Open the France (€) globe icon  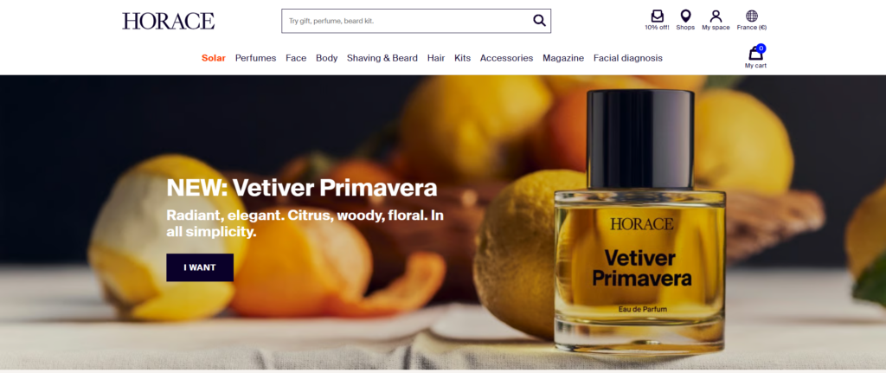click(x=752, y=16)
